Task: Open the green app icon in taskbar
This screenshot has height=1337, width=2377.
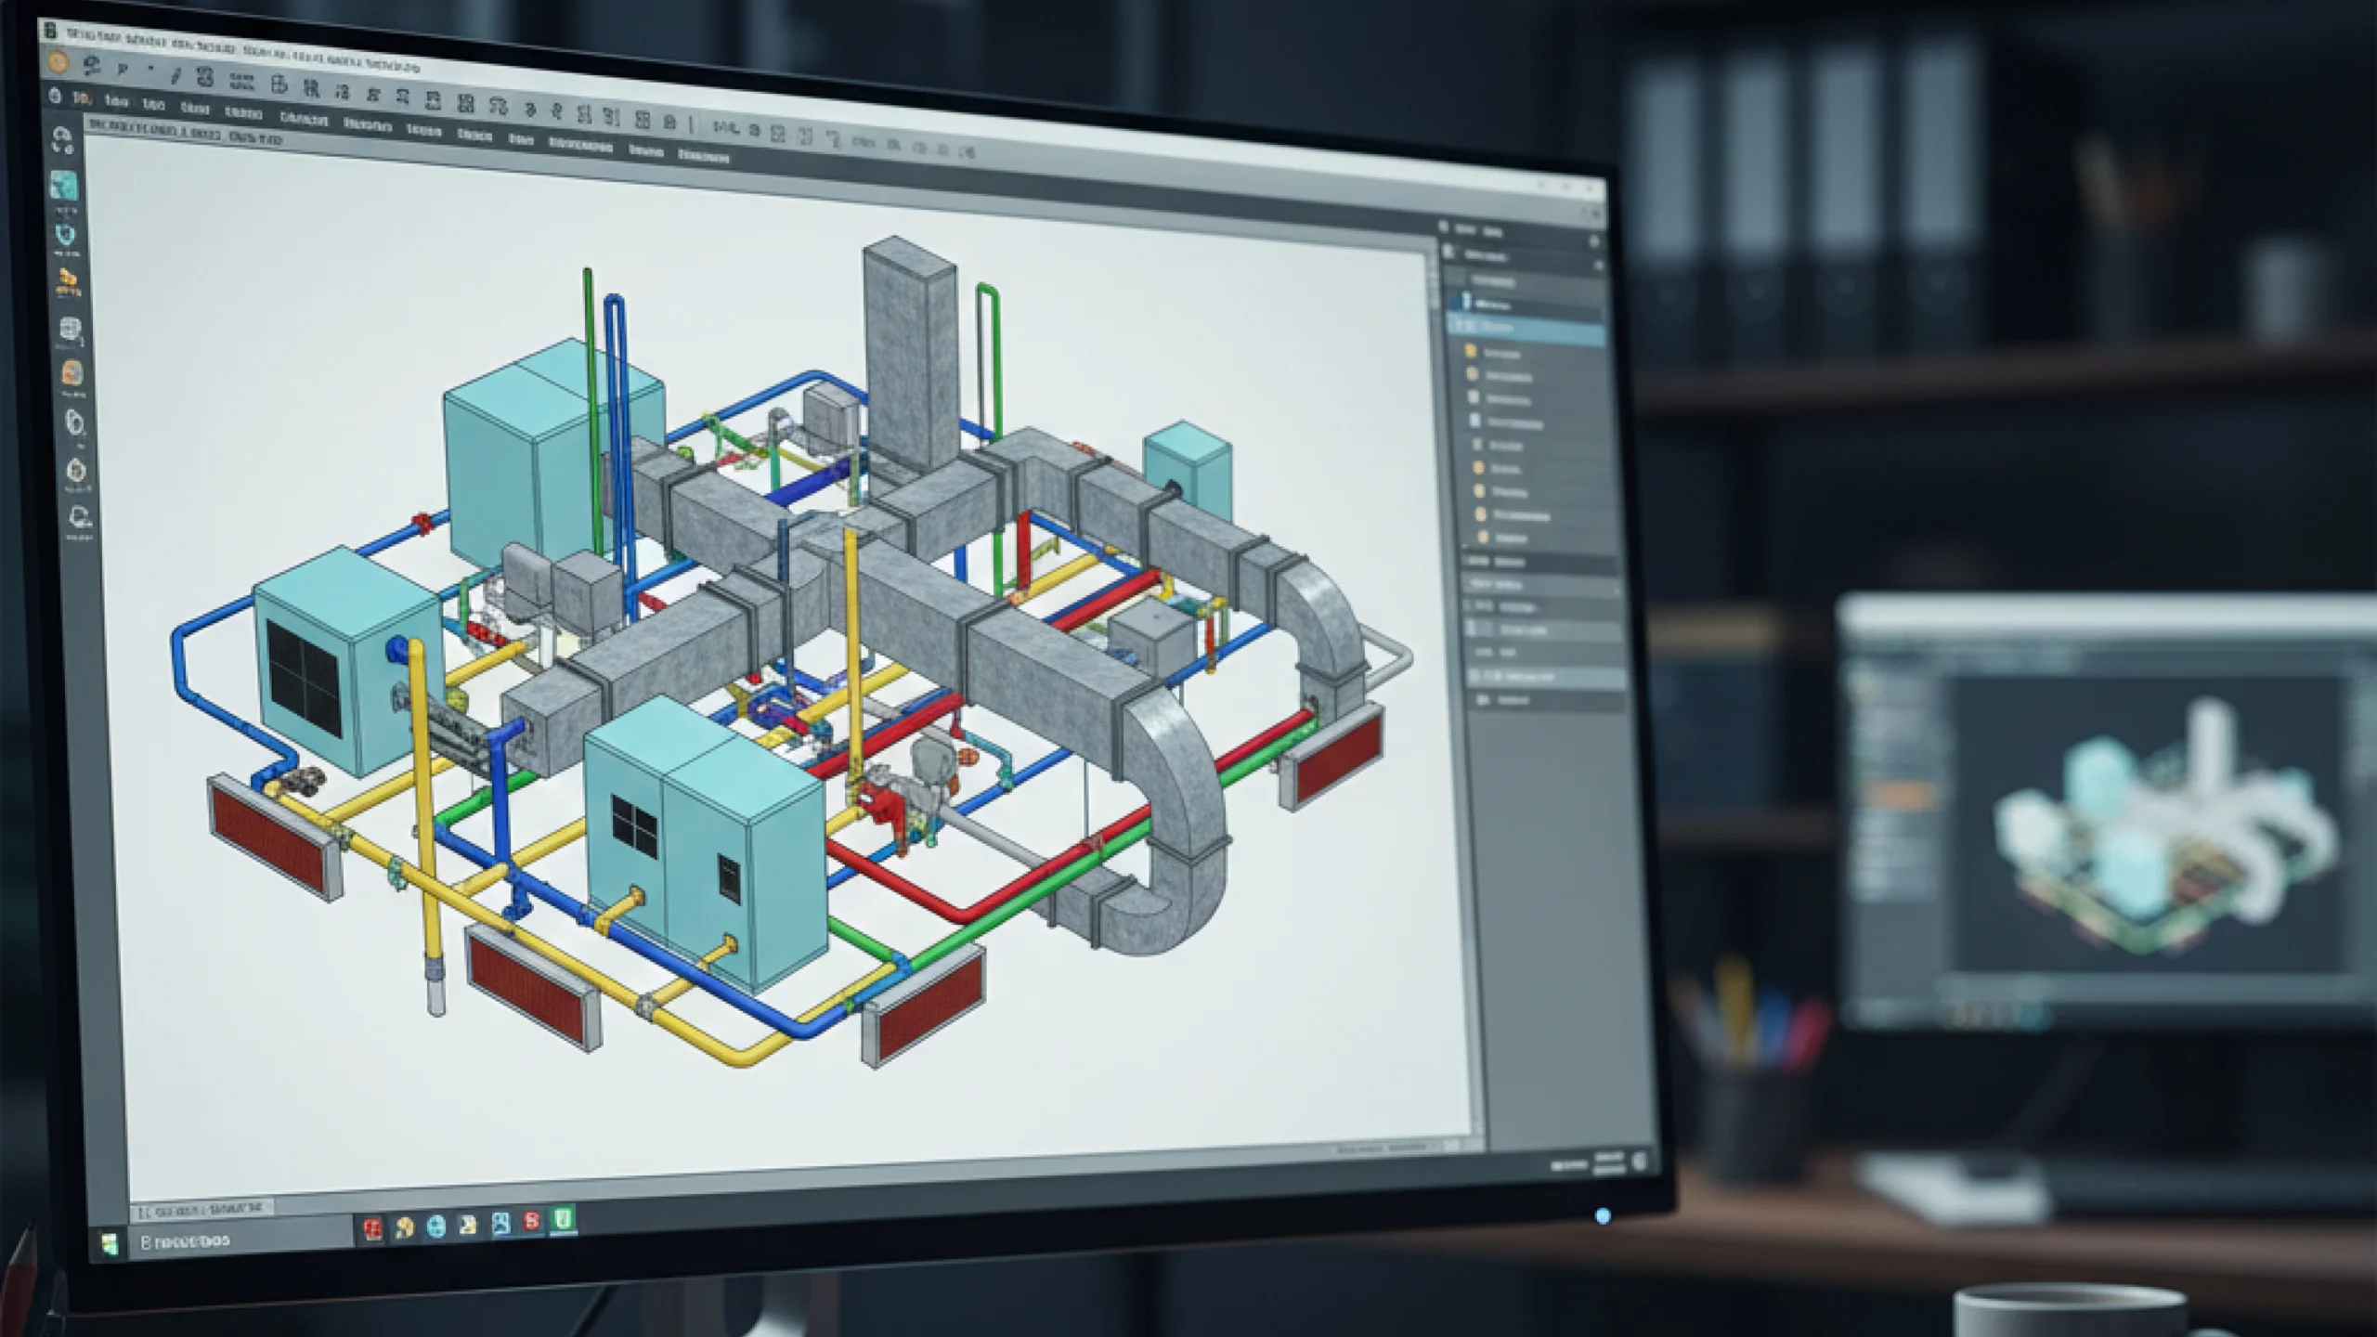Action: 563,1220
